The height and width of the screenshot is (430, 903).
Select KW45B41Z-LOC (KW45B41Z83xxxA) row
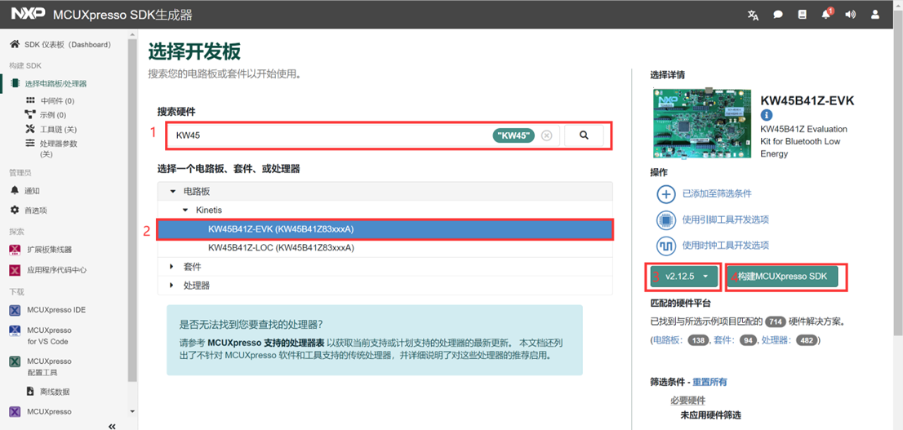385,248
